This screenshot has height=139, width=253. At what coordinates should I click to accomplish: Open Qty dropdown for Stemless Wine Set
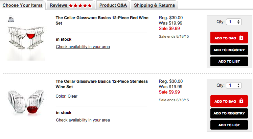[234, 85]
